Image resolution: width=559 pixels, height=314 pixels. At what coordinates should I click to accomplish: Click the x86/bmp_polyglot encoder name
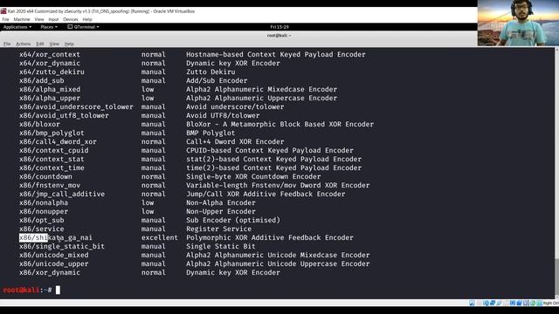pyautogui.click(x=52, y=133)
